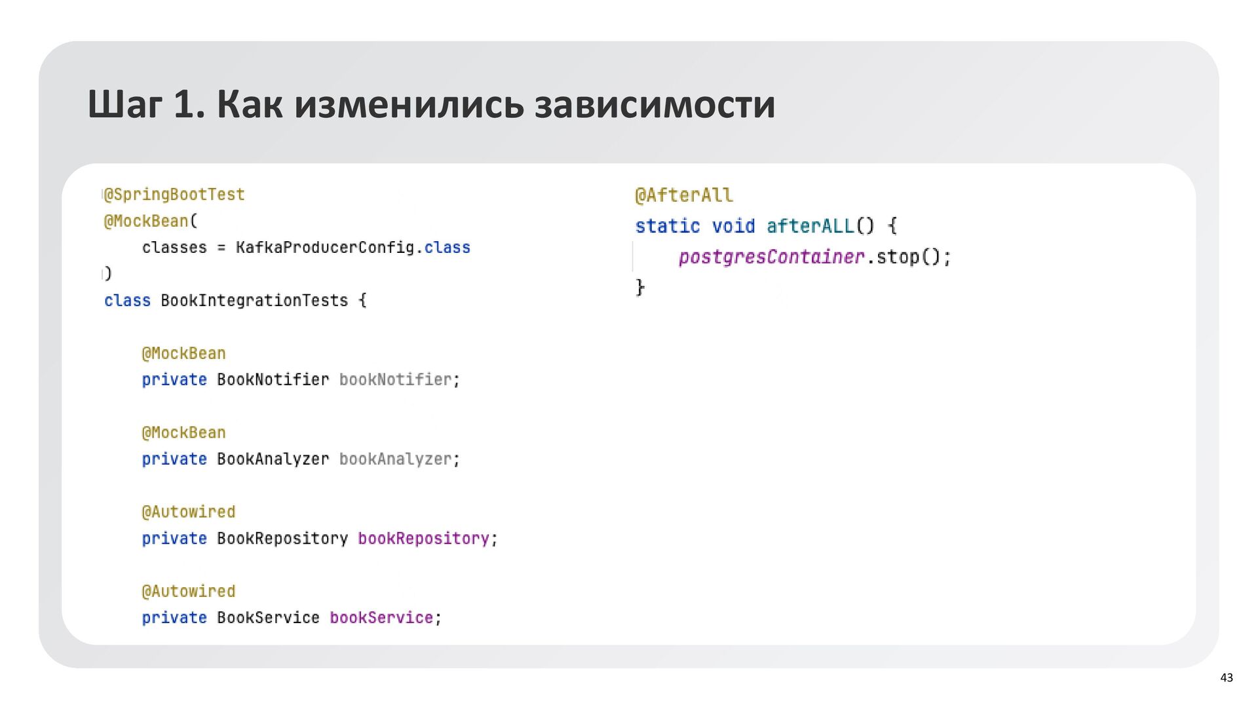
Task: Click the @Autowired annotation above BookRepository
Action: tap(189, 512)
